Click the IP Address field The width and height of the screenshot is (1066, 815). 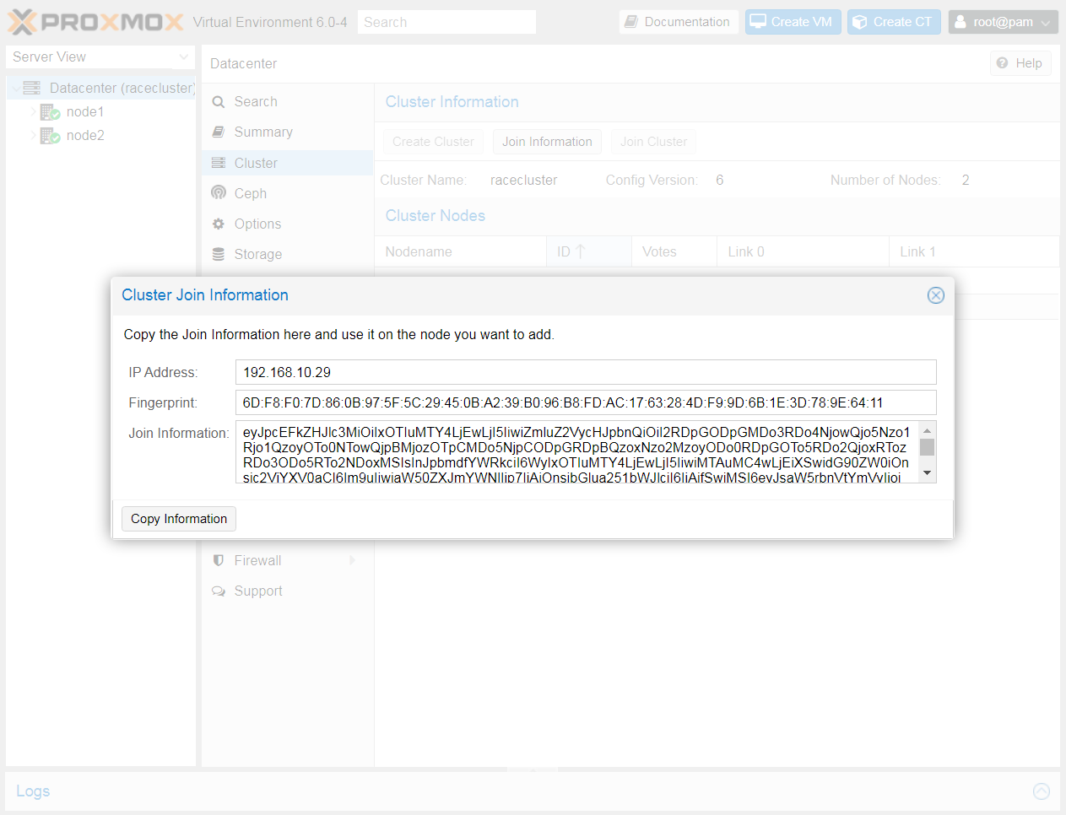pos(586,372)
